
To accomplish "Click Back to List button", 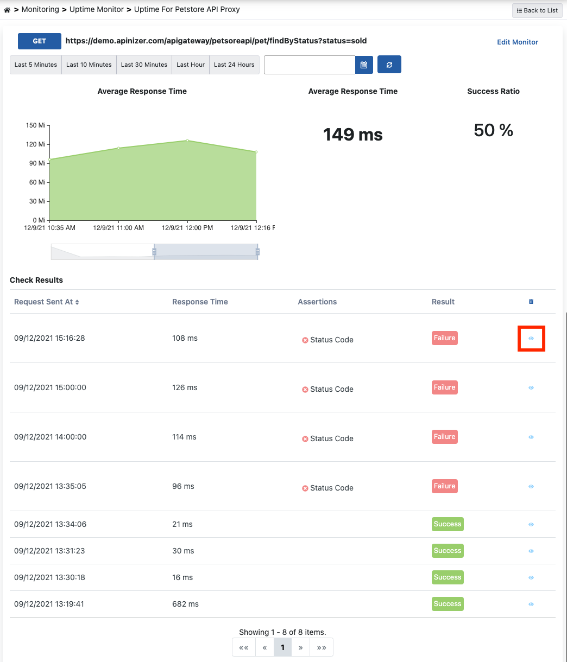I will coord(537,10).
